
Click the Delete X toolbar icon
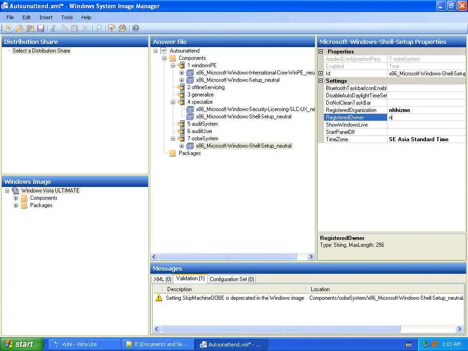click(x=85, y=28)
